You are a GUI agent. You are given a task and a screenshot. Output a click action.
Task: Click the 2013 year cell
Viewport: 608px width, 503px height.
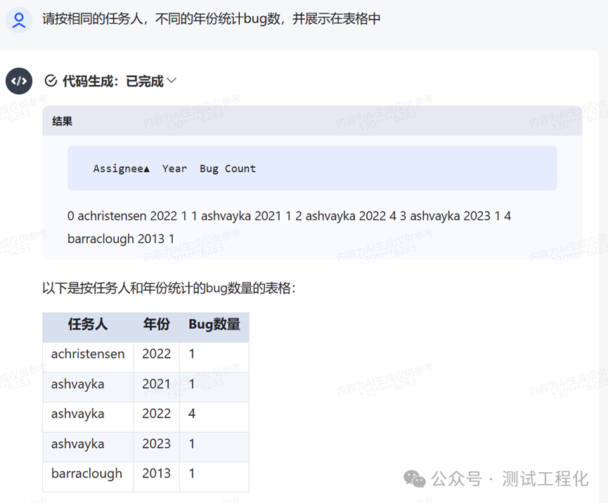(x=156, y=473)
